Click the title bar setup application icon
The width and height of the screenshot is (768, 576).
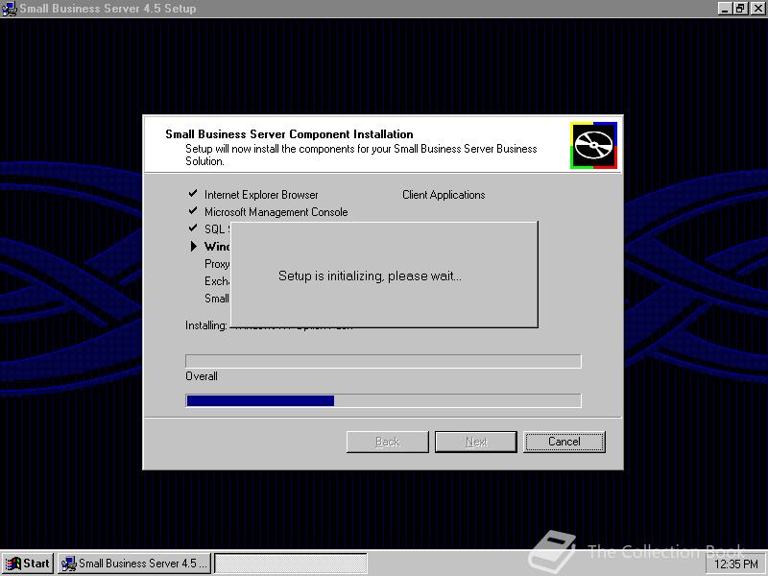click(10, 9)
